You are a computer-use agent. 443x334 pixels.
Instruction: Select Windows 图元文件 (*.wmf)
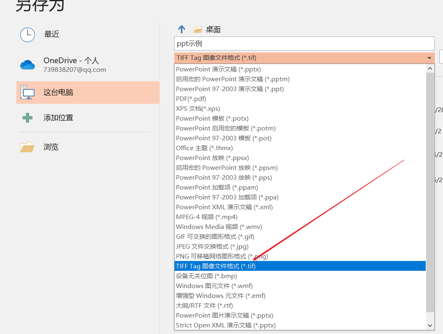pyautogui.click(x=300, y=286)
